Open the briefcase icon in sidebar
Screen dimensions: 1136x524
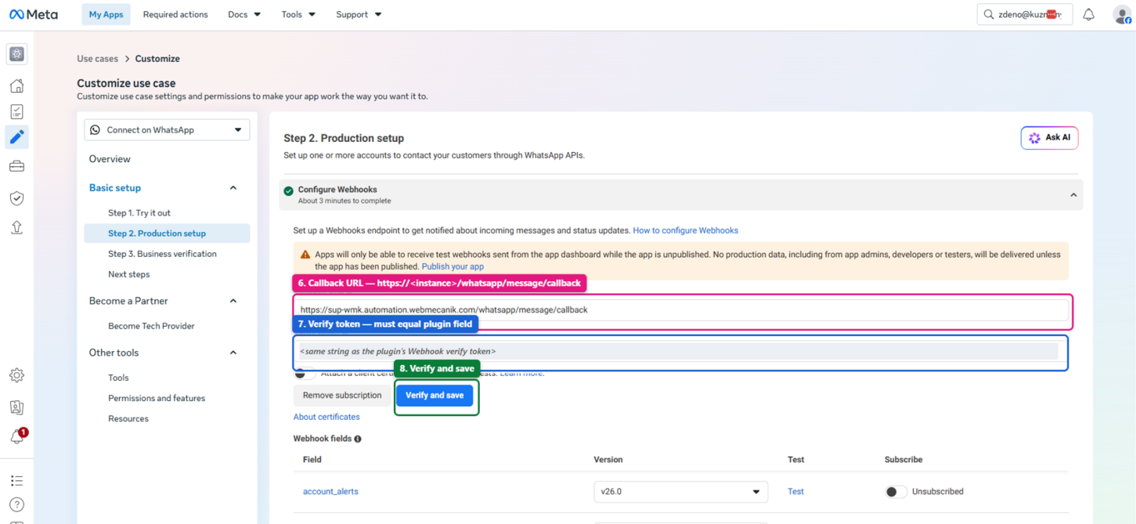tap(17, 166)
